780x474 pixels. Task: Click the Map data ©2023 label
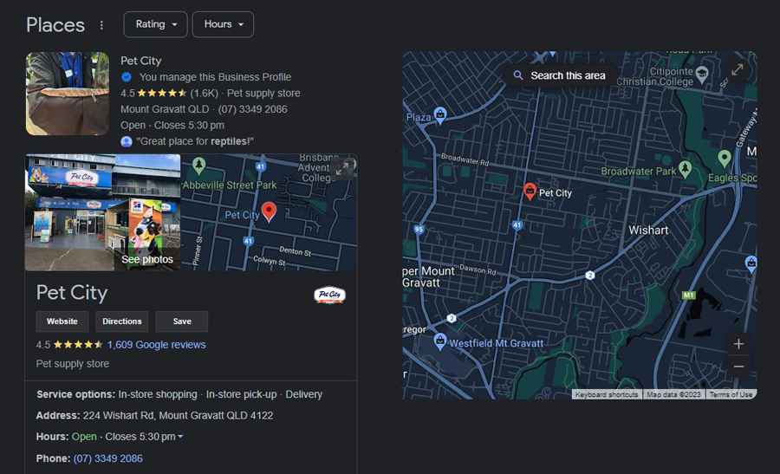(x=673, y=394)
